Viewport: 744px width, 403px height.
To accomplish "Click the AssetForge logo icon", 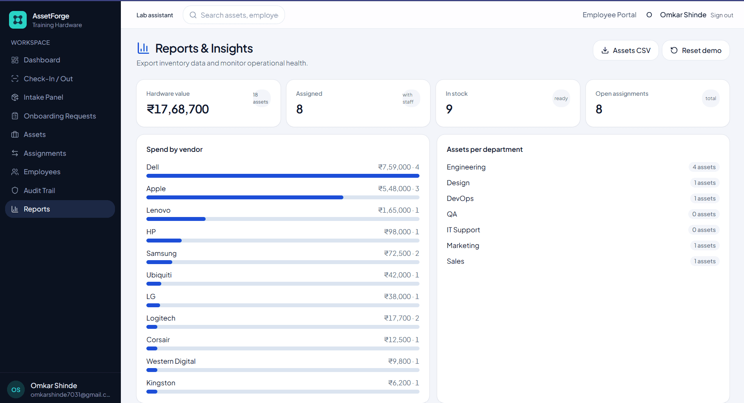I will [x=18, y=20].
